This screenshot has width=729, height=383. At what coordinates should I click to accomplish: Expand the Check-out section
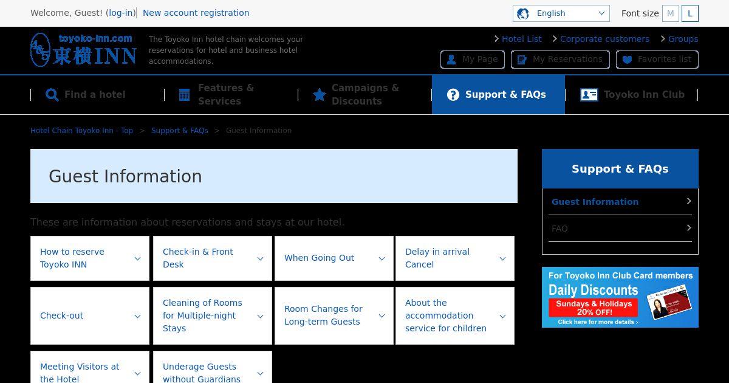90,316
